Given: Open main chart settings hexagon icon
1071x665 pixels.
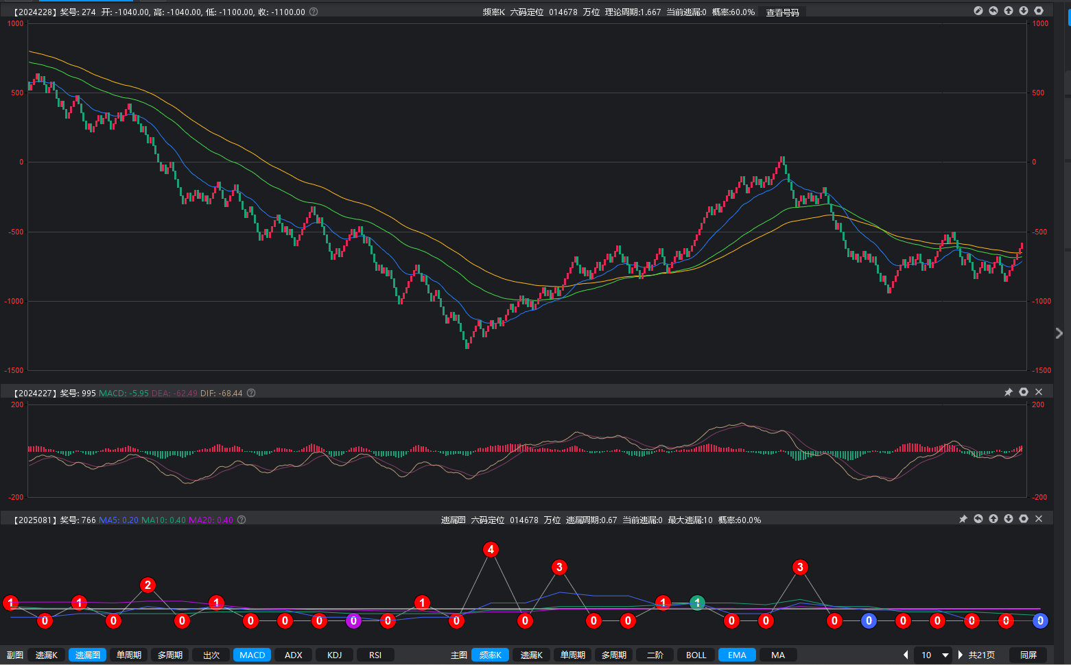Looking at the screenshot, I should (x=1039, y=11).
